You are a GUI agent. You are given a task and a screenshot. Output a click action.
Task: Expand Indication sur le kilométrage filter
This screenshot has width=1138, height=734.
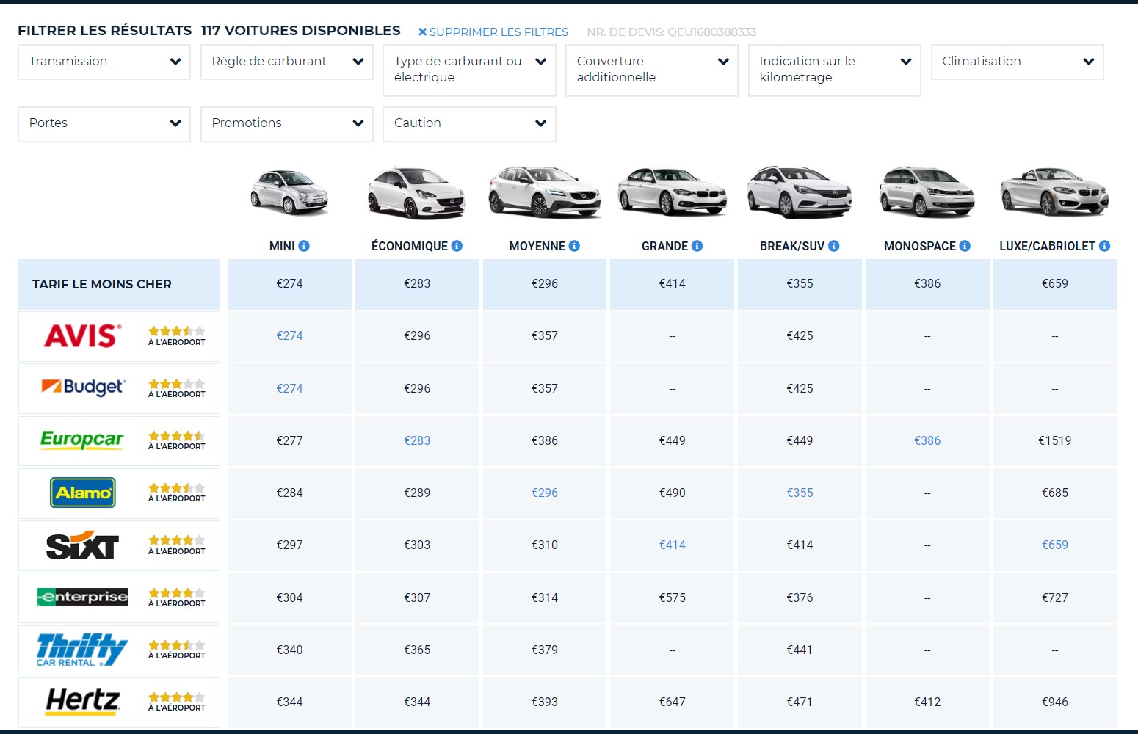coord(835,70)
